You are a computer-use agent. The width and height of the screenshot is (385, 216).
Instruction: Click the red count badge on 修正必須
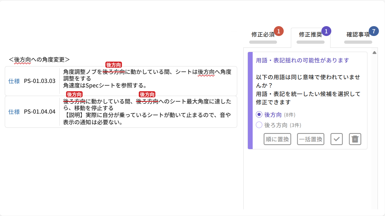278,31
